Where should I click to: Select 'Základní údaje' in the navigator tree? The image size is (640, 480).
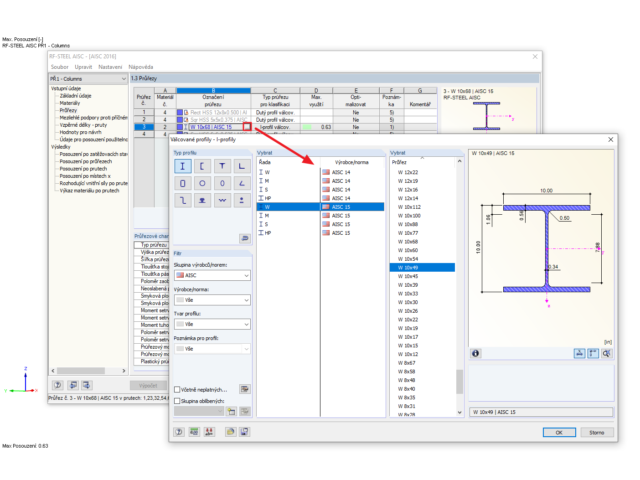76,96
